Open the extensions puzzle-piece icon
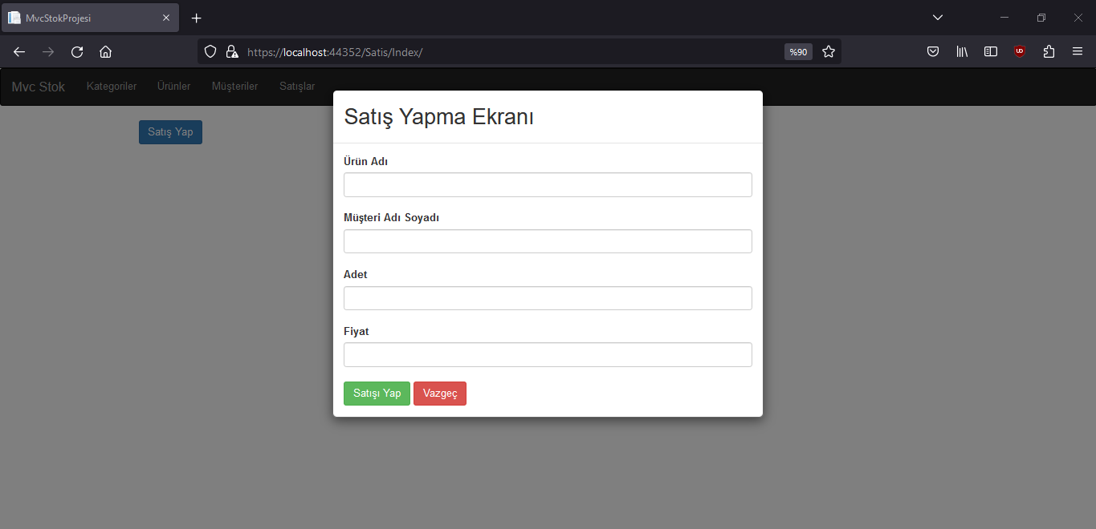The image size is (1096, 529). [x=1048, y=51]
